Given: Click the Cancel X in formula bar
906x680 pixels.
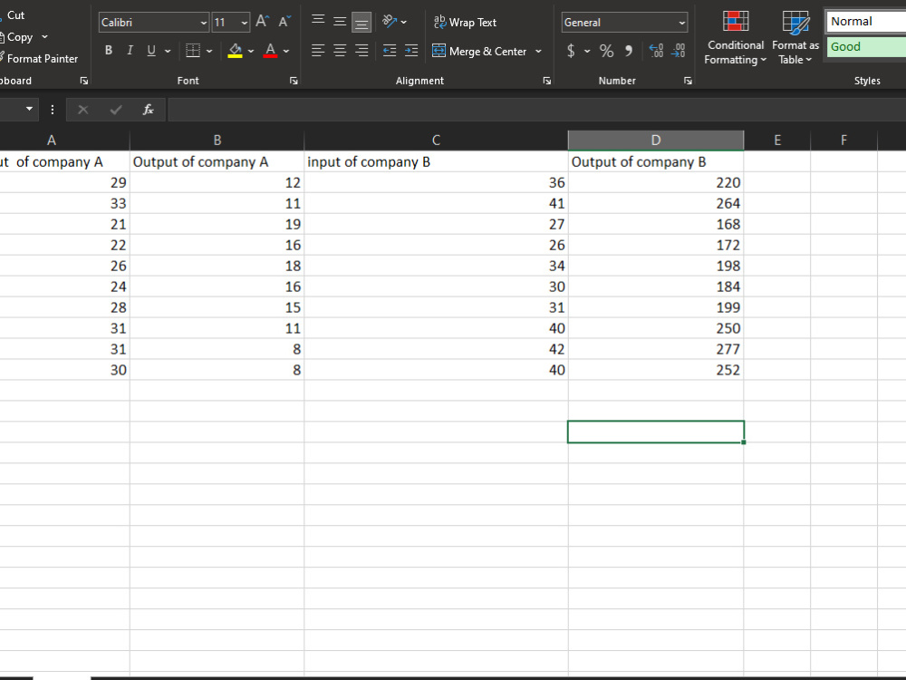Looking at the screenshot, I should [83, 110].
